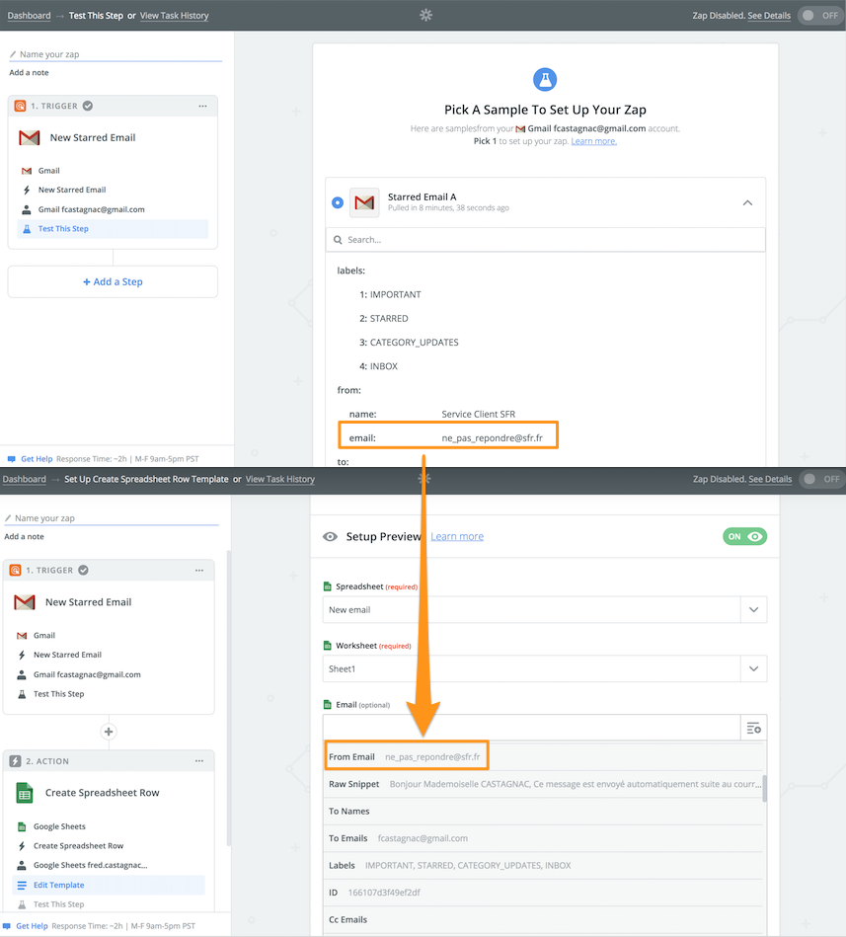Open trigger step options menu in lower screenshot
846x937 pixels.
[x=199, y=570]
